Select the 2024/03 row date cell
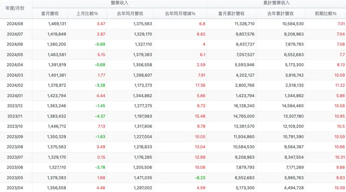This screenshot has height=192, width=346. 15,75
